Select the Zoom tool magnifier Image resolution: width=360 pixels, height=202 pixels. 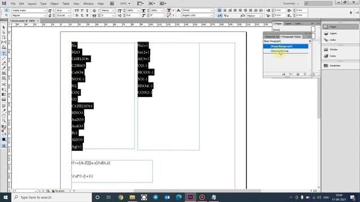click(x=4, y=121)
